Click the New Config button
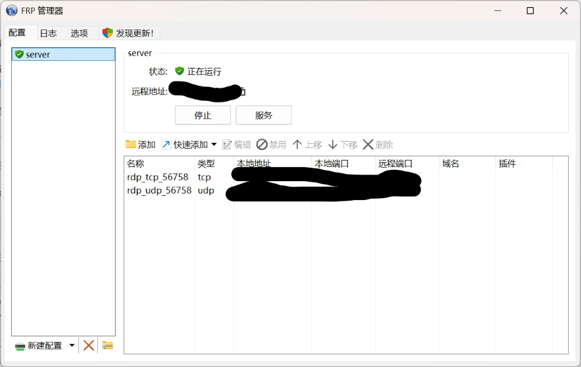 click(x=39, y=345)
